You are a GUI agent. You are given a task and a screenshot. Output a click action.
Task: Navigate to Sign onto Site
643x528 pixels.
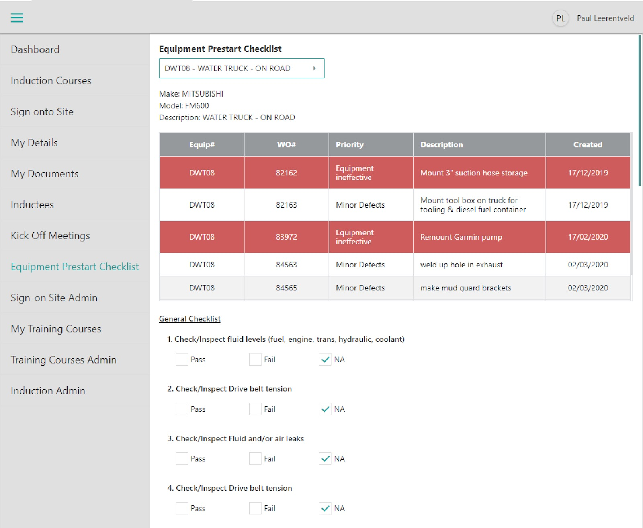pyautogui.click(x=42, y=111)
